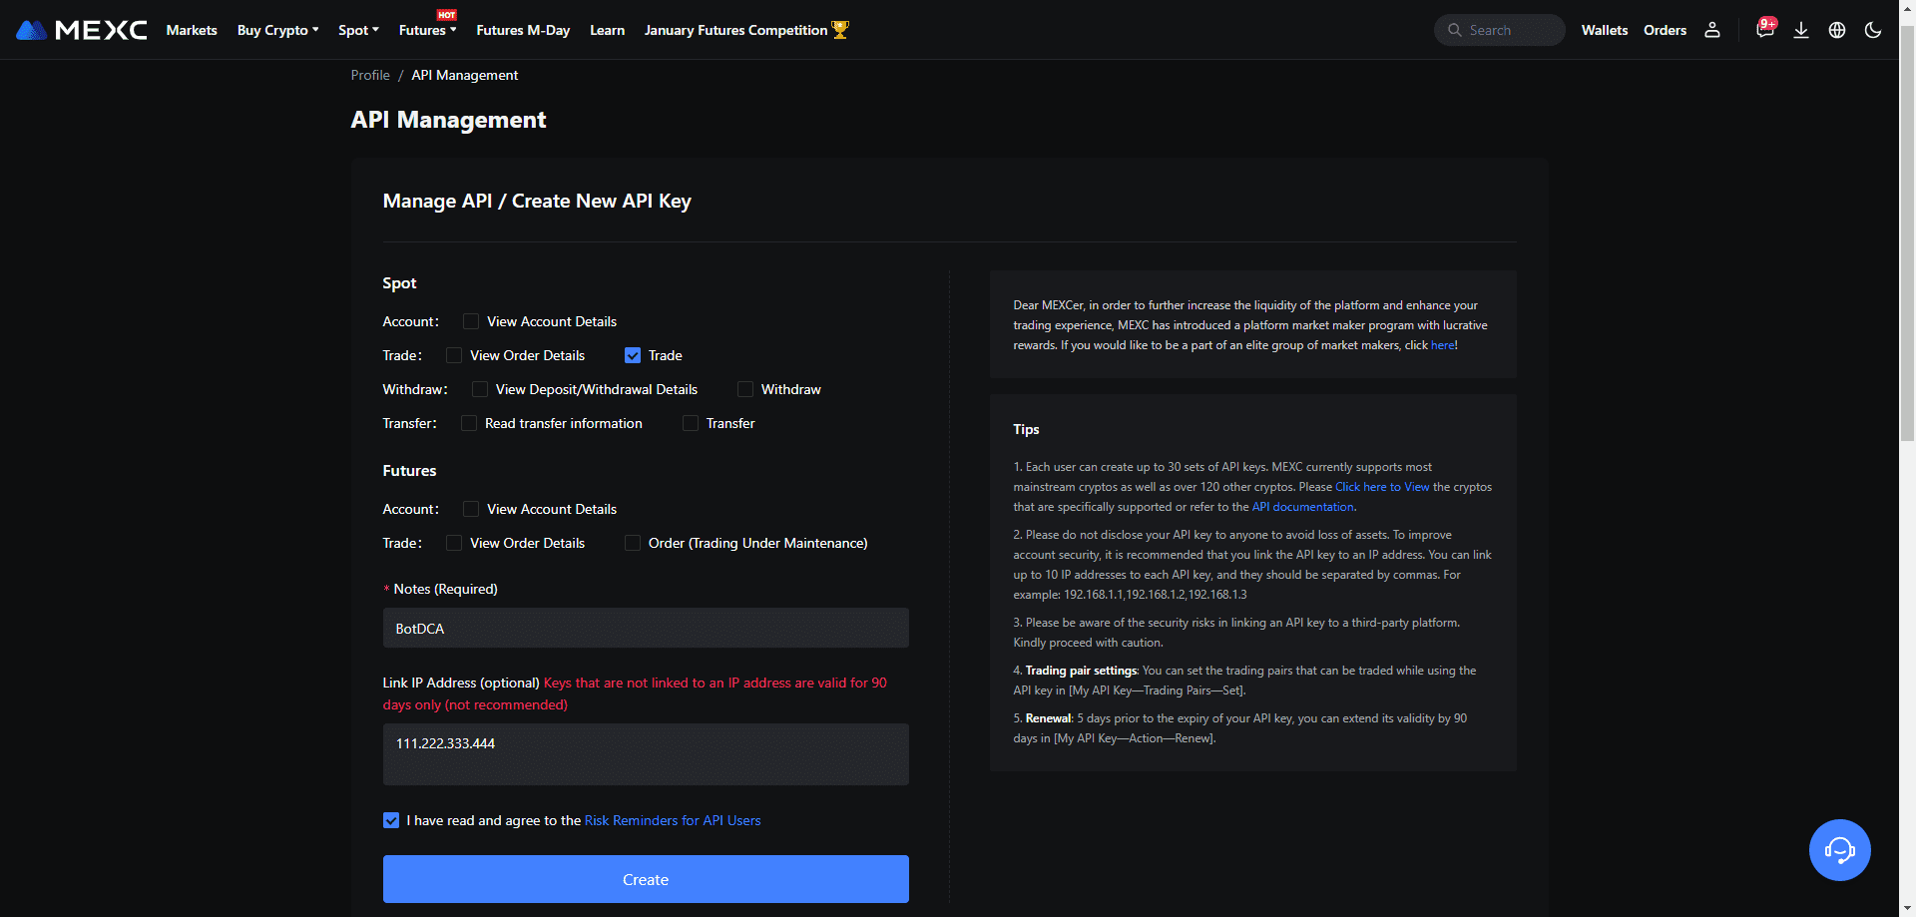Open customer support chat bubble
1916x917 pixels.
pos(1839,850)
